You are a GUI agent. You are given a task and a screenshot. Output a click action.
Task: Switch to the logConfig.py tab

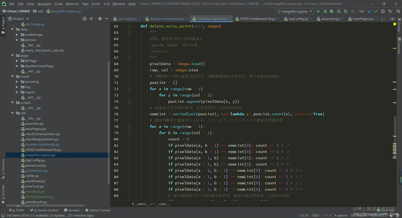coord(298,19)
